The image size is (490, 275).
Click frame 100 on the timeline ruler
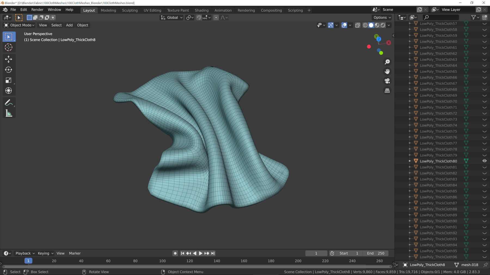pos(163,261)
